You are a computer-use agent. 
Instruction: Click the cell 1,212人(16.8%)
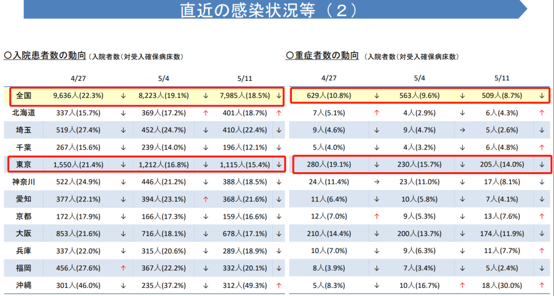pos(164,164)
